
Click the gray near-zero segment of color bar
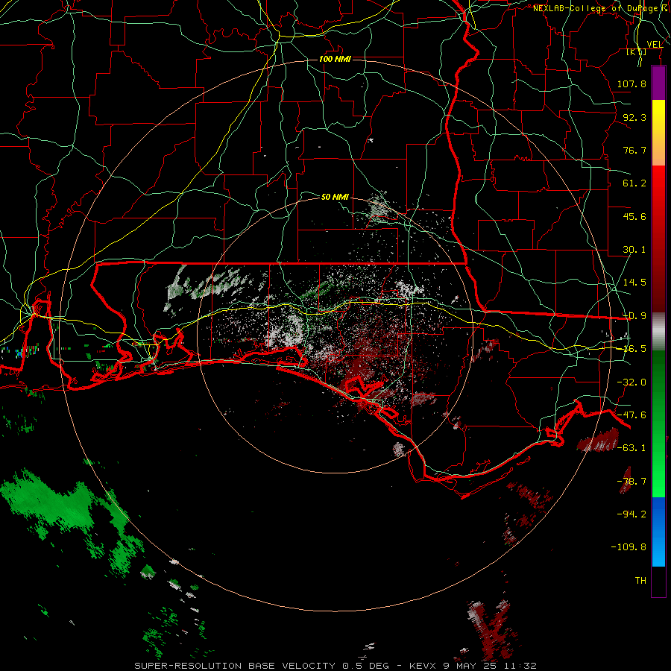(658, 331)
